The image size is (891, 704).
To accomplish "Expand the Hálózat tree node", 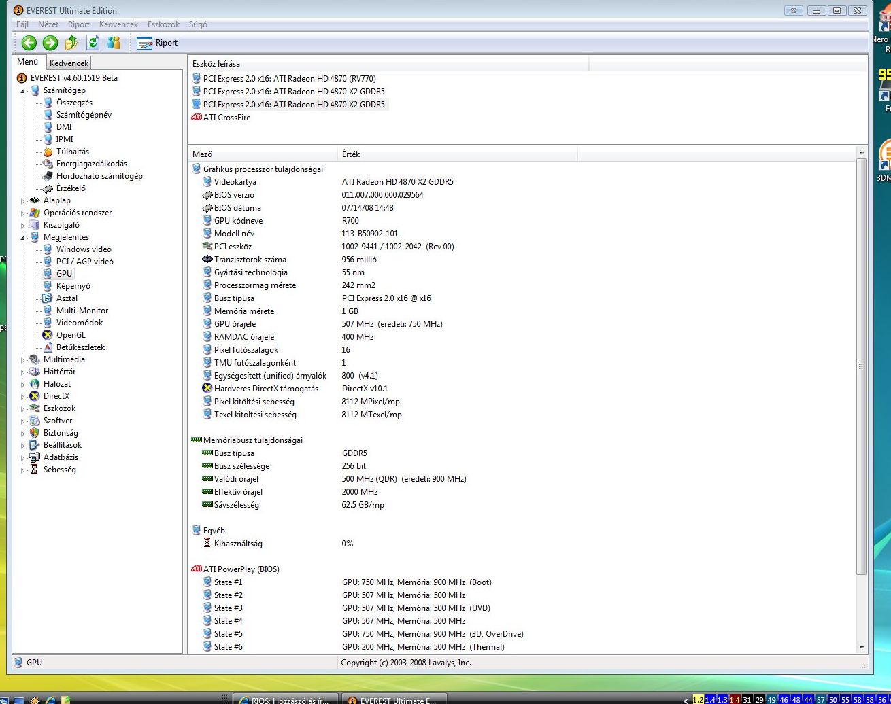I will pos(22,384).
